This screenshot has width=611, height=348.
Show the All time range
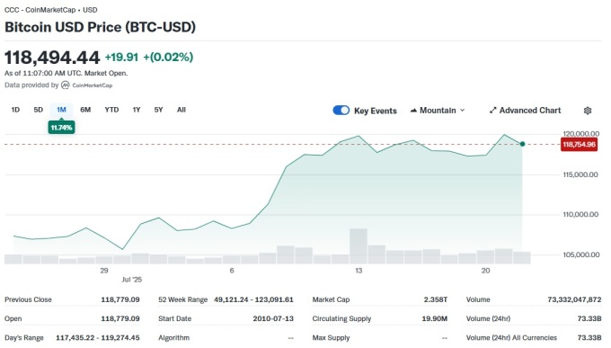coord(182,110)
